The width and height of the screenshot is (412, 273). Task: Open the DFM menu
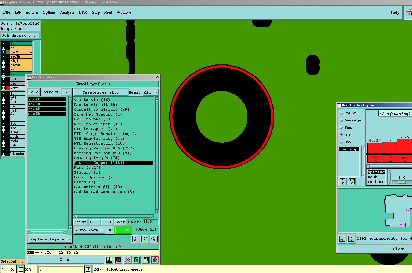83,12
